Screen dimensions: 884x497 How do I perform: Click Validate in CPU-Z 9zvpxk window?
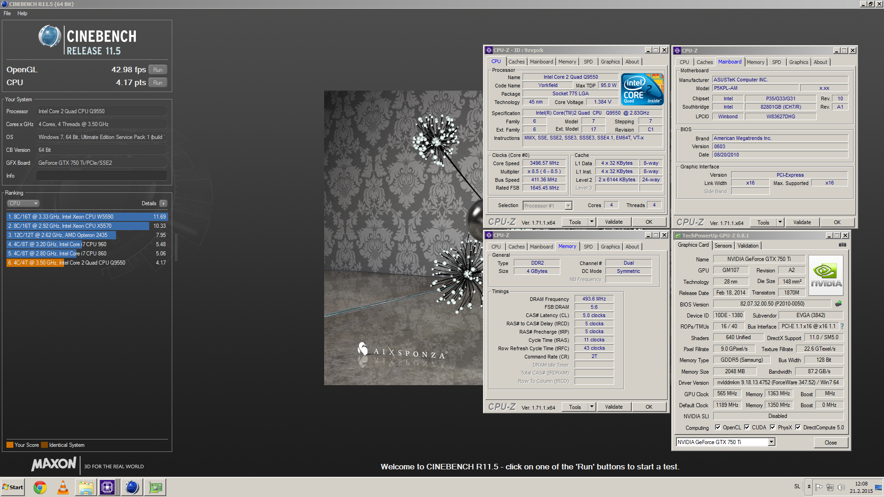614,222
